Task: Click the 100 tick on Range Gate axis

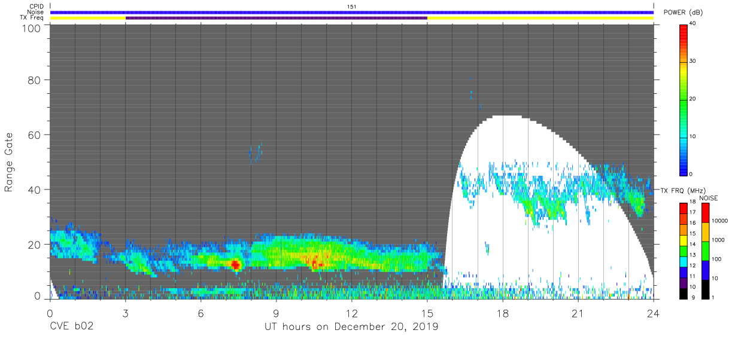Action: pyautogui.click(x=31, y=28)
